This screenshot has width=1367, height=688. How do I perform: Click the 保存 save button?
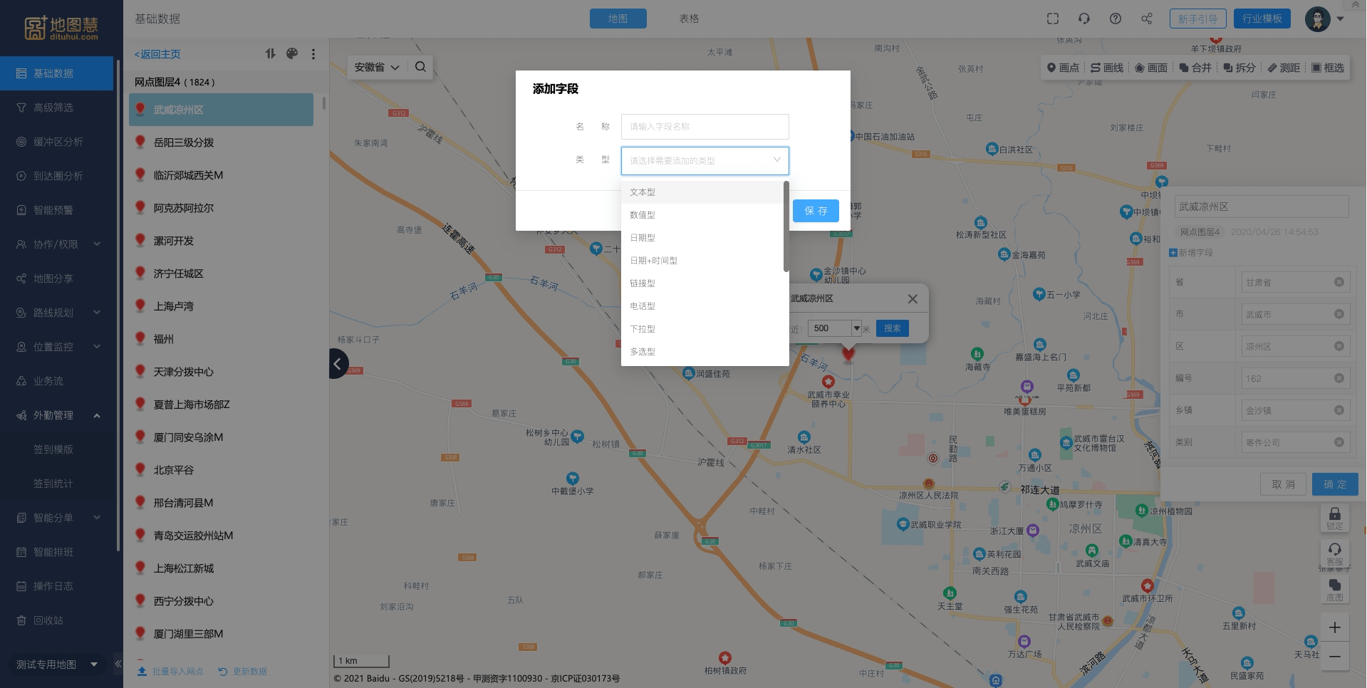coord(816,211)
